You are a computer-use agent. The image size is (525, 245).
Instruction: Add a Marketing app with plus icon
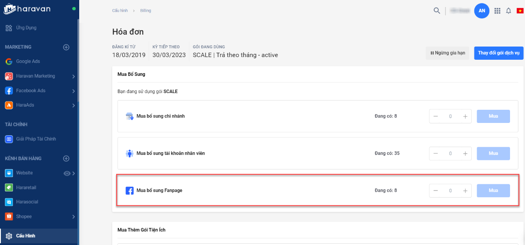[x=66, y=47]
